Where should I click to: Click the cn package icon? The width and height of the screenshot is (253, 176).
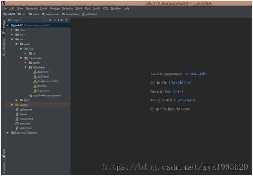[30, 53]
